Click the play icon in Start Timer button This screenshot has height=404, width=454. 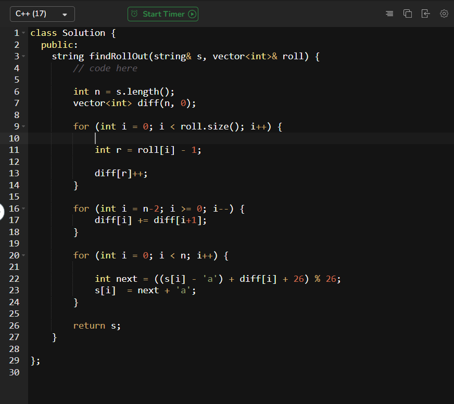click(x=192, y=14)
